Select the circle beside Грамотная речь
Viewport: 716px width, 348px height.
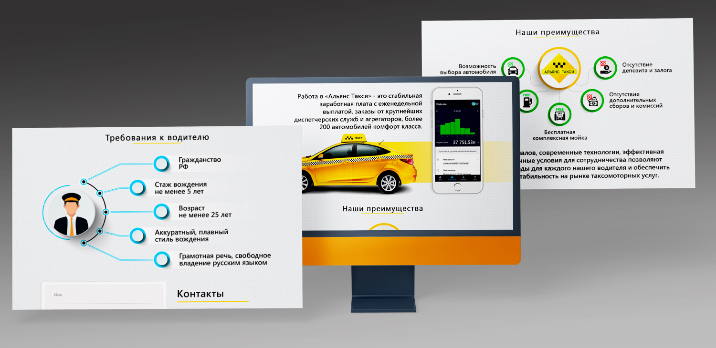(162, 259)
